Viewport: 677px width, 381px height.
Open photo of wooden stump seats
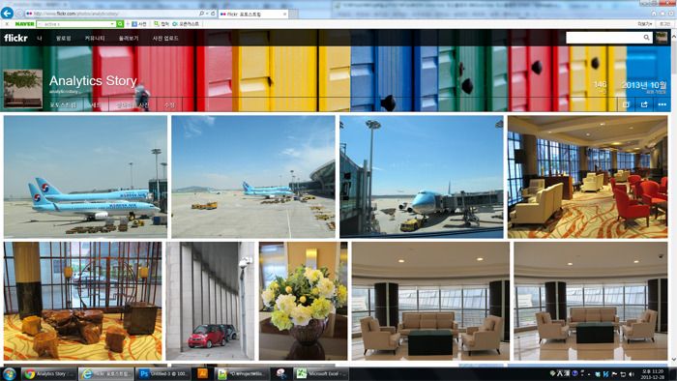[83, 301]
